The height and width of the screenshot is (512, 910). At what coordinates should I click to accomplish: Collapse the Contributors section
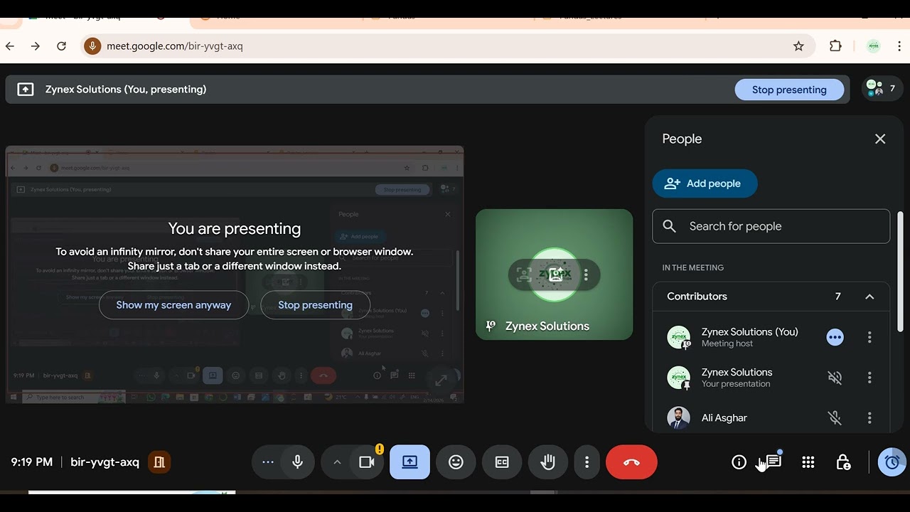(869, 297)
